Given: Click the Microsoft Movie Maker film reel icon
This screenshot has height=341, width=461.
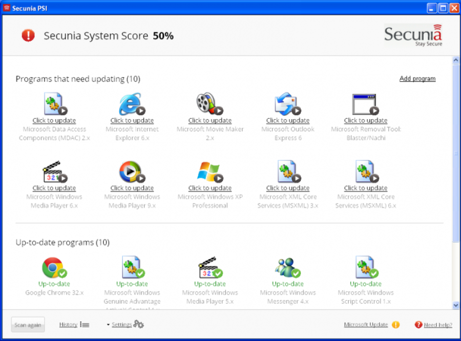Looking at the screenshot, I should (210, 103).
